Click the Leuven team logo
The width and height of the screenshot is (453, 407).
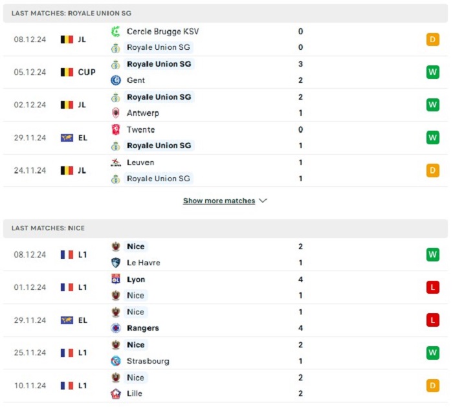[116, 162]
